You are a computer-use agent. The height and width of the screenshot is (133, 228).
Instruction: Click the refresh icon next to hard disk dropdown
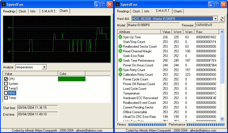pyautogui.click(x=222, y=19)
